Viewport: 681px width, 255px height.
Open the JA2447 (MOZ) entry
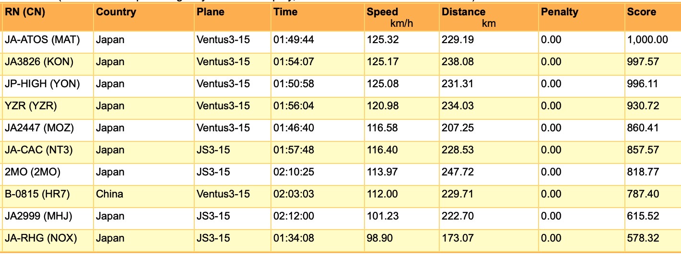39,128
